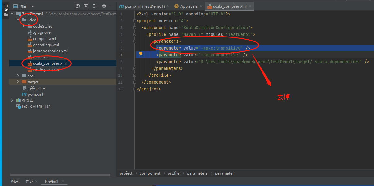The height and width of the screenshot is (186, 374).
Task: Click the yellow lightbulb intention icon
Action: [140, 54]
